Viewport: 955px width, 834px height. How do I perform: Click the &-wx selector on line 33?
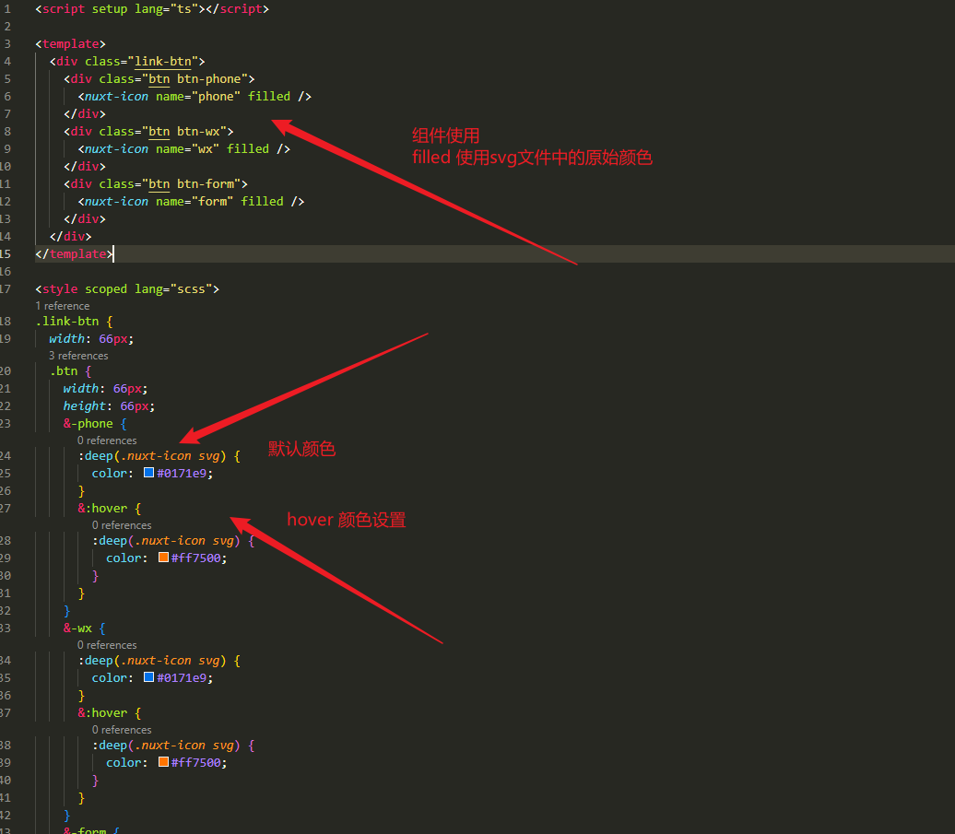pos(78,628)
